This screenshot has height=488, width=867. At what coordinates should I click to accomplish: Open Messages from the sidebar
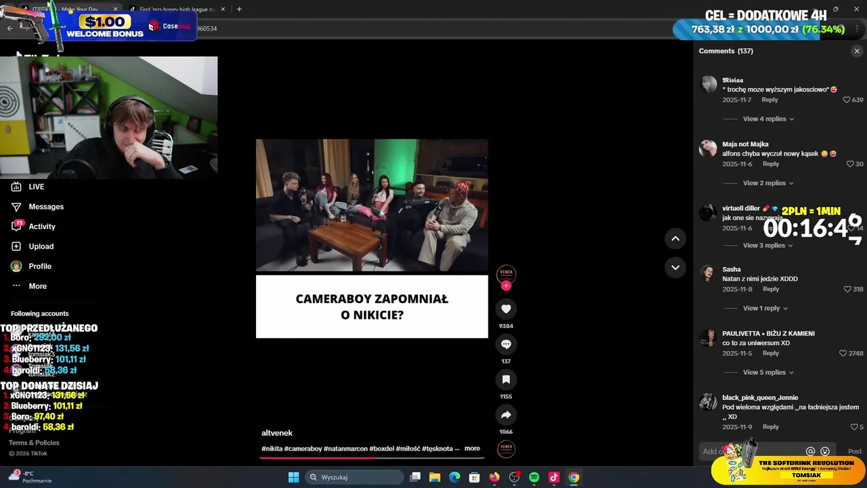coord(37,207)
